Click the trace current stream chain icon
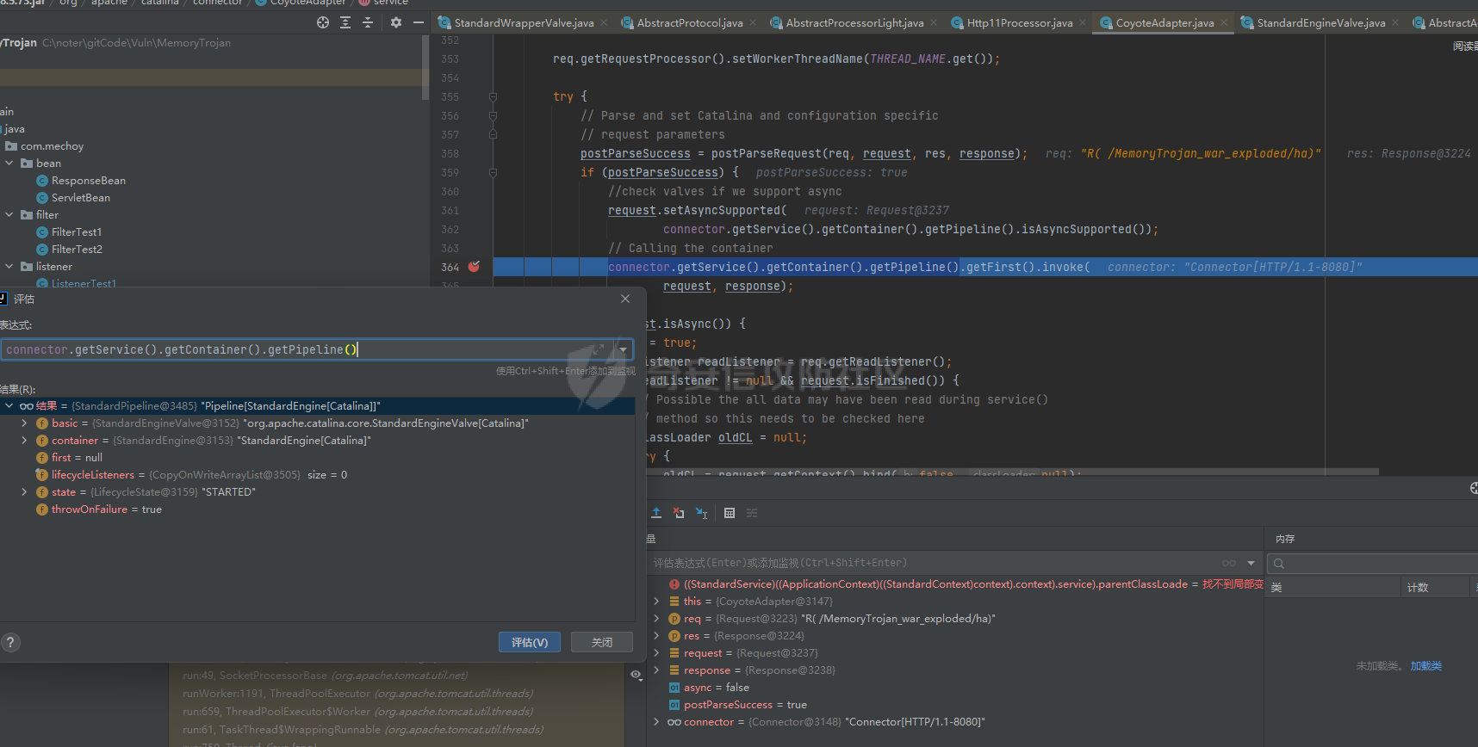1478x747 pixels. [752, 513]
